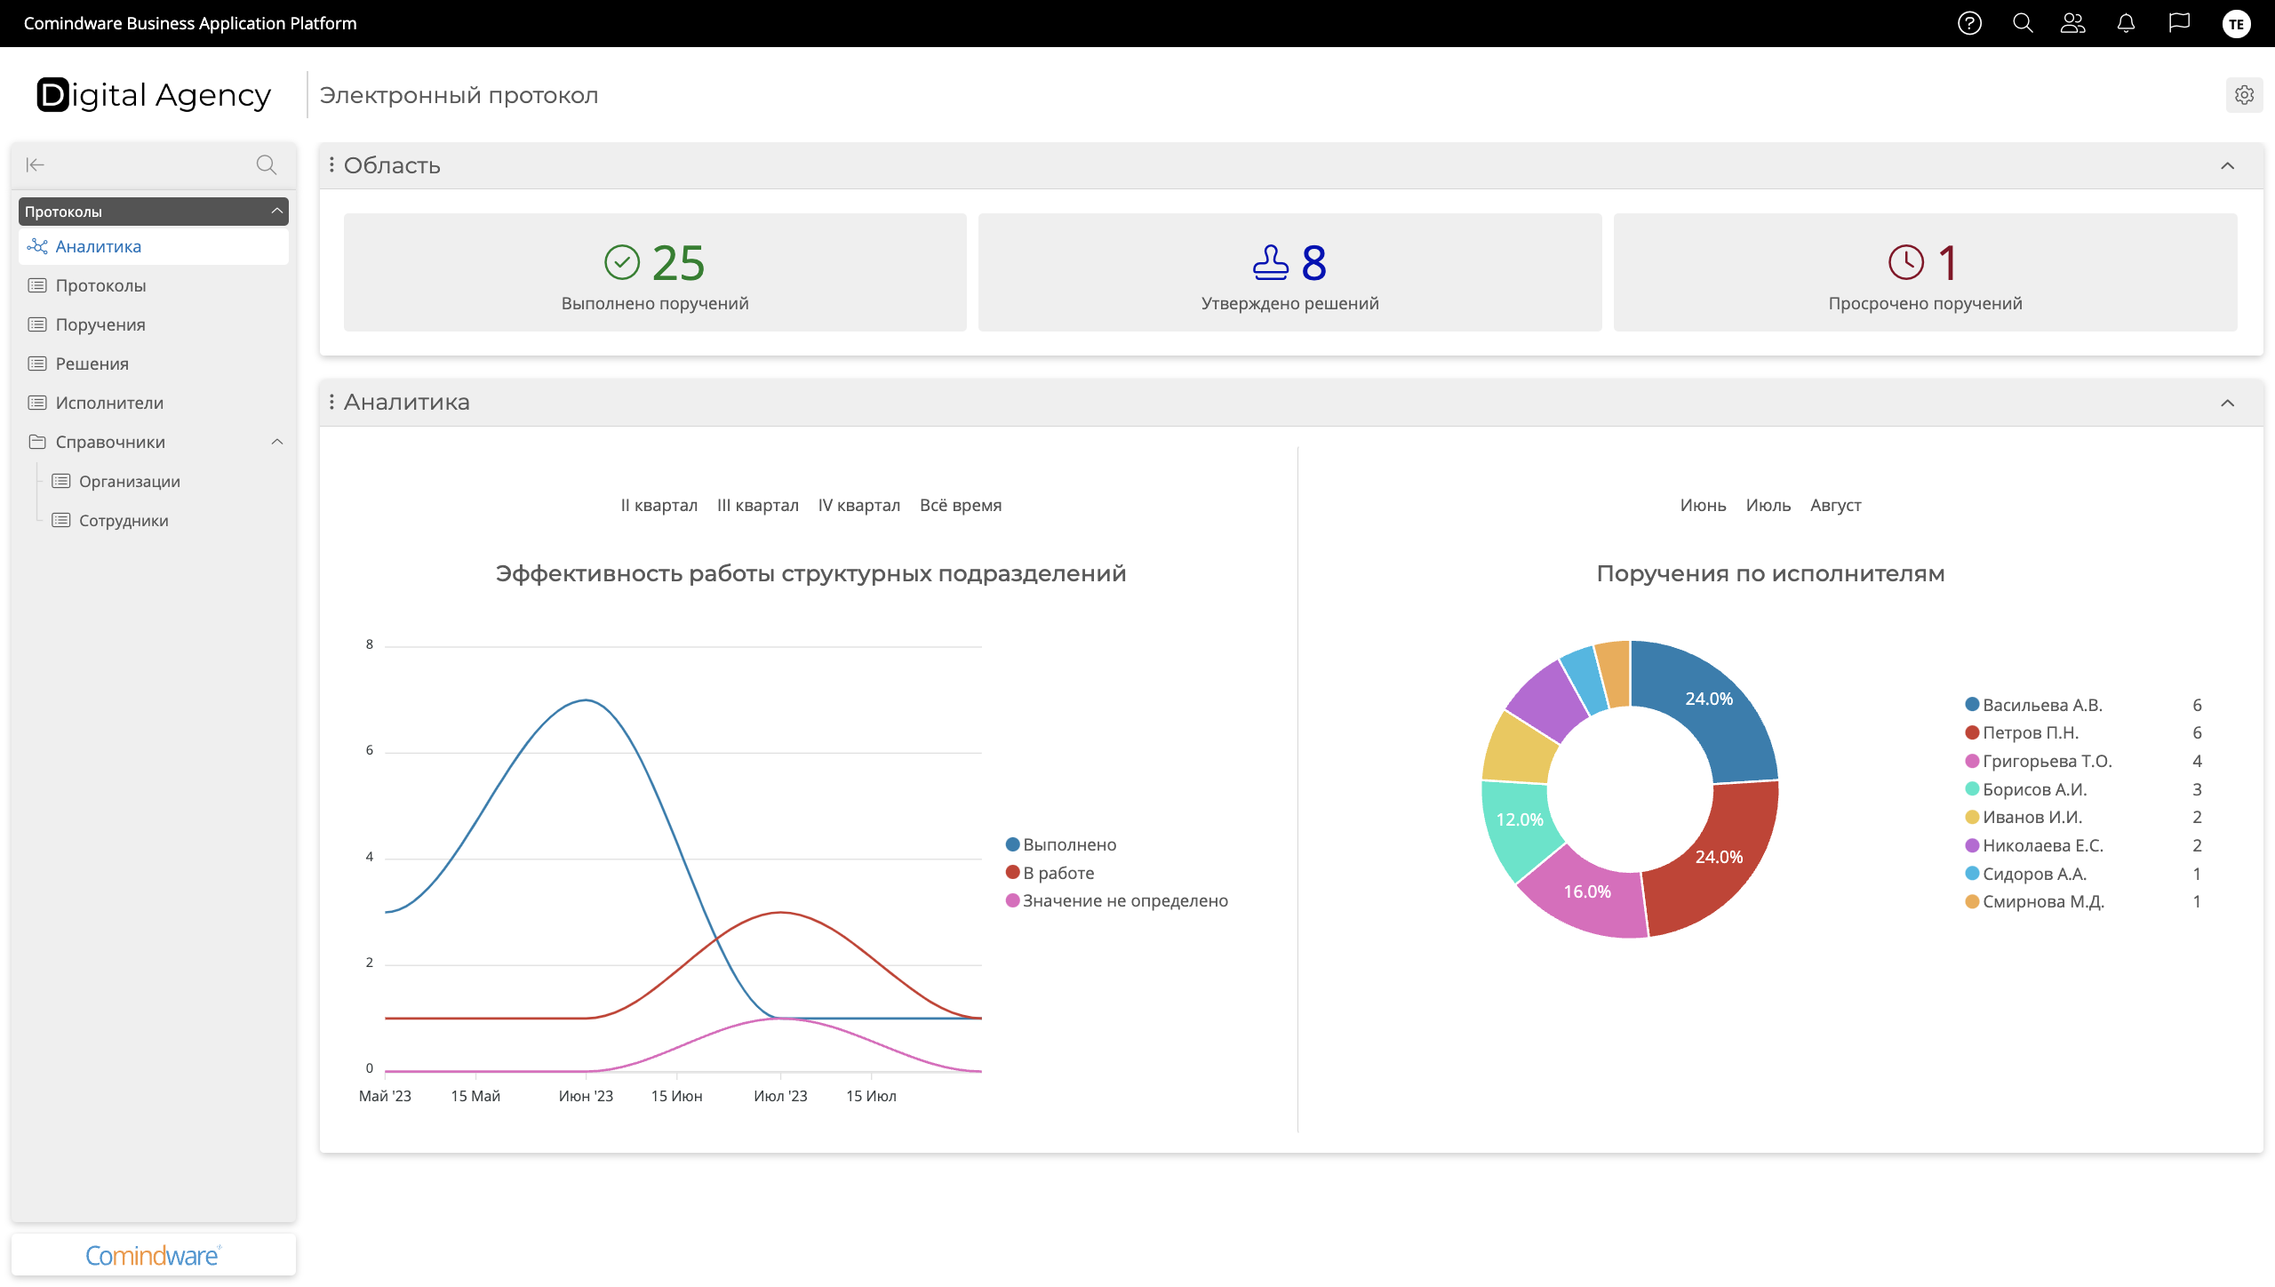This screenshot has height=1287, width=2275.
Task: Open the Выполнено поручений tile
Action: coord(655,272)
